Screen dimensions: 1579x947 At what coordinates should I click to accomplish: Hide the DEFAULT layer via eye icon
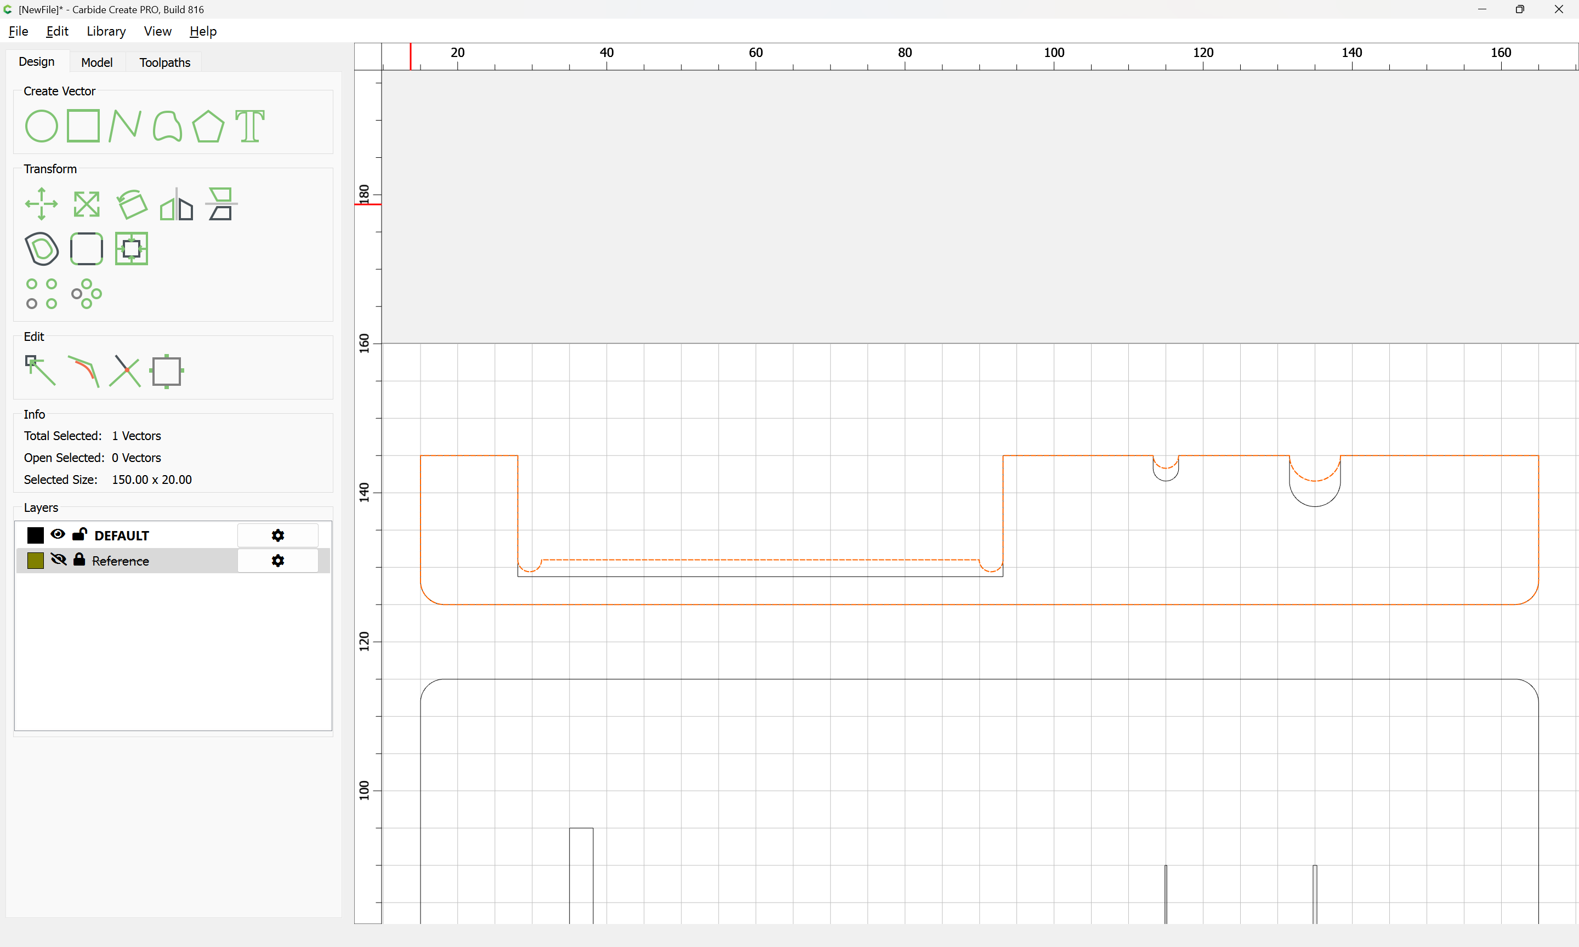click(58, 534)
